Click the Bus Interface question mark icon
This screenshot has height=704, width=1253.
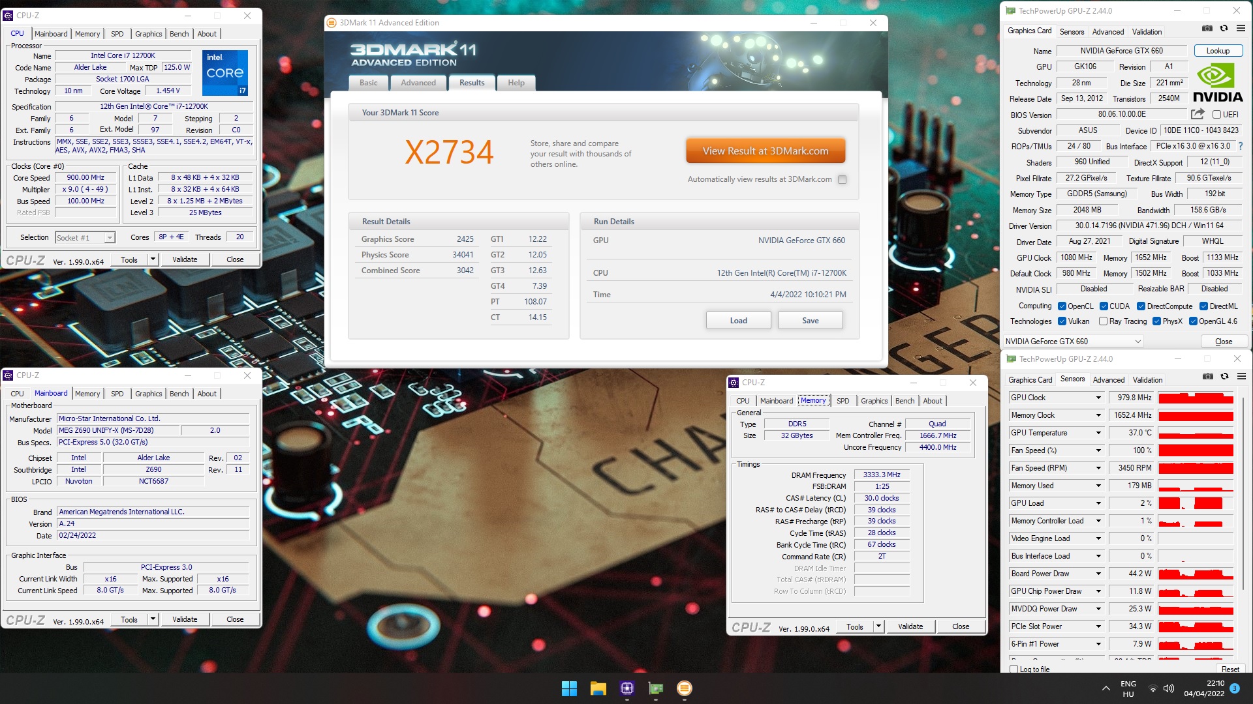pyautogui.click(x=1241, y=146)
